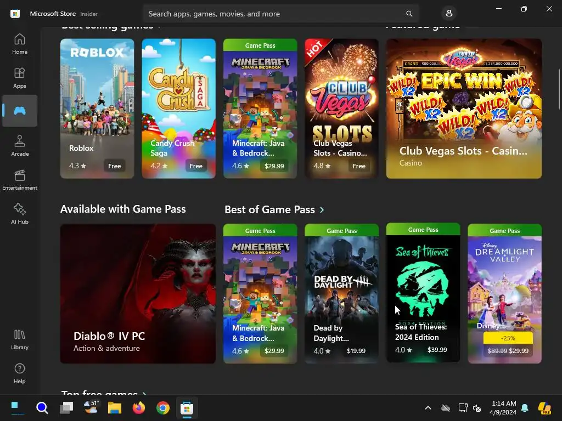
Task: Go to Apps section
Action: (20, 78)
